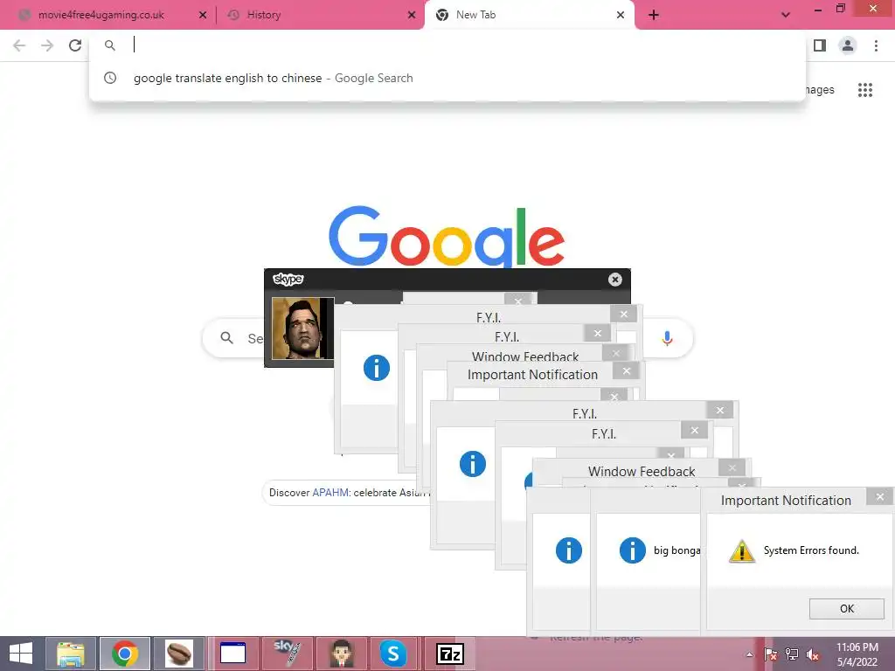Show hidden system tray icons
The height and width of the screenshot is (671, 895).
click(749, 654)
